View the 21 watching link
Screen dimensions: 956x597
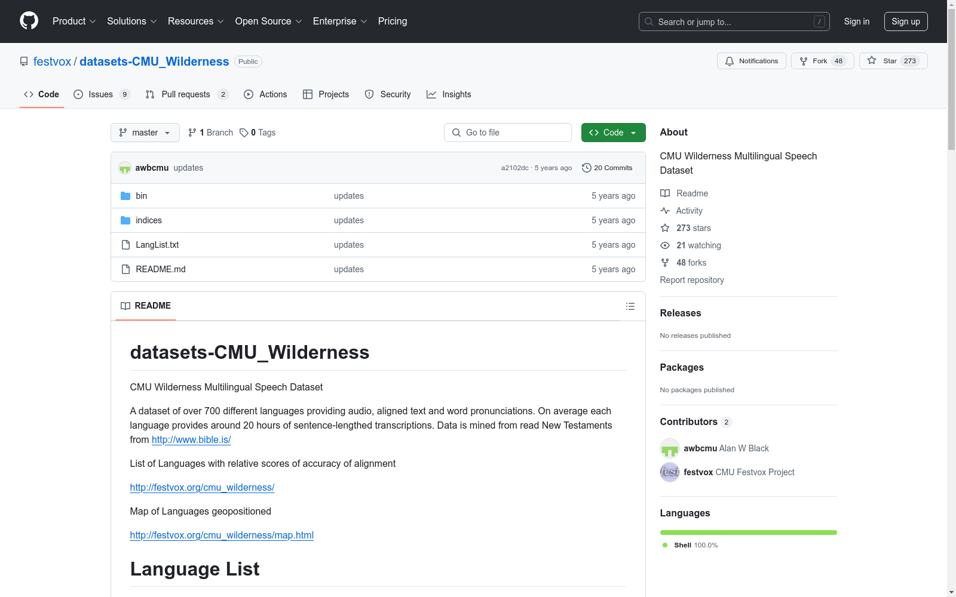[691, 245]
